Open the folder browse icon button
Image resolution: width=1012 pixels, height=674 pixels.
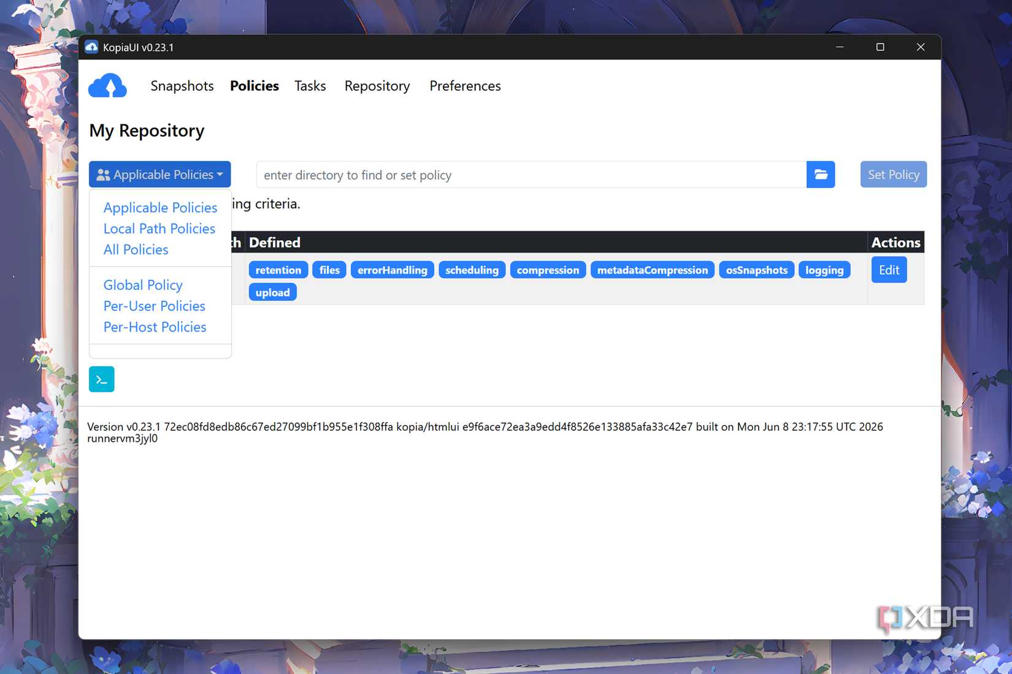[821, 175]
